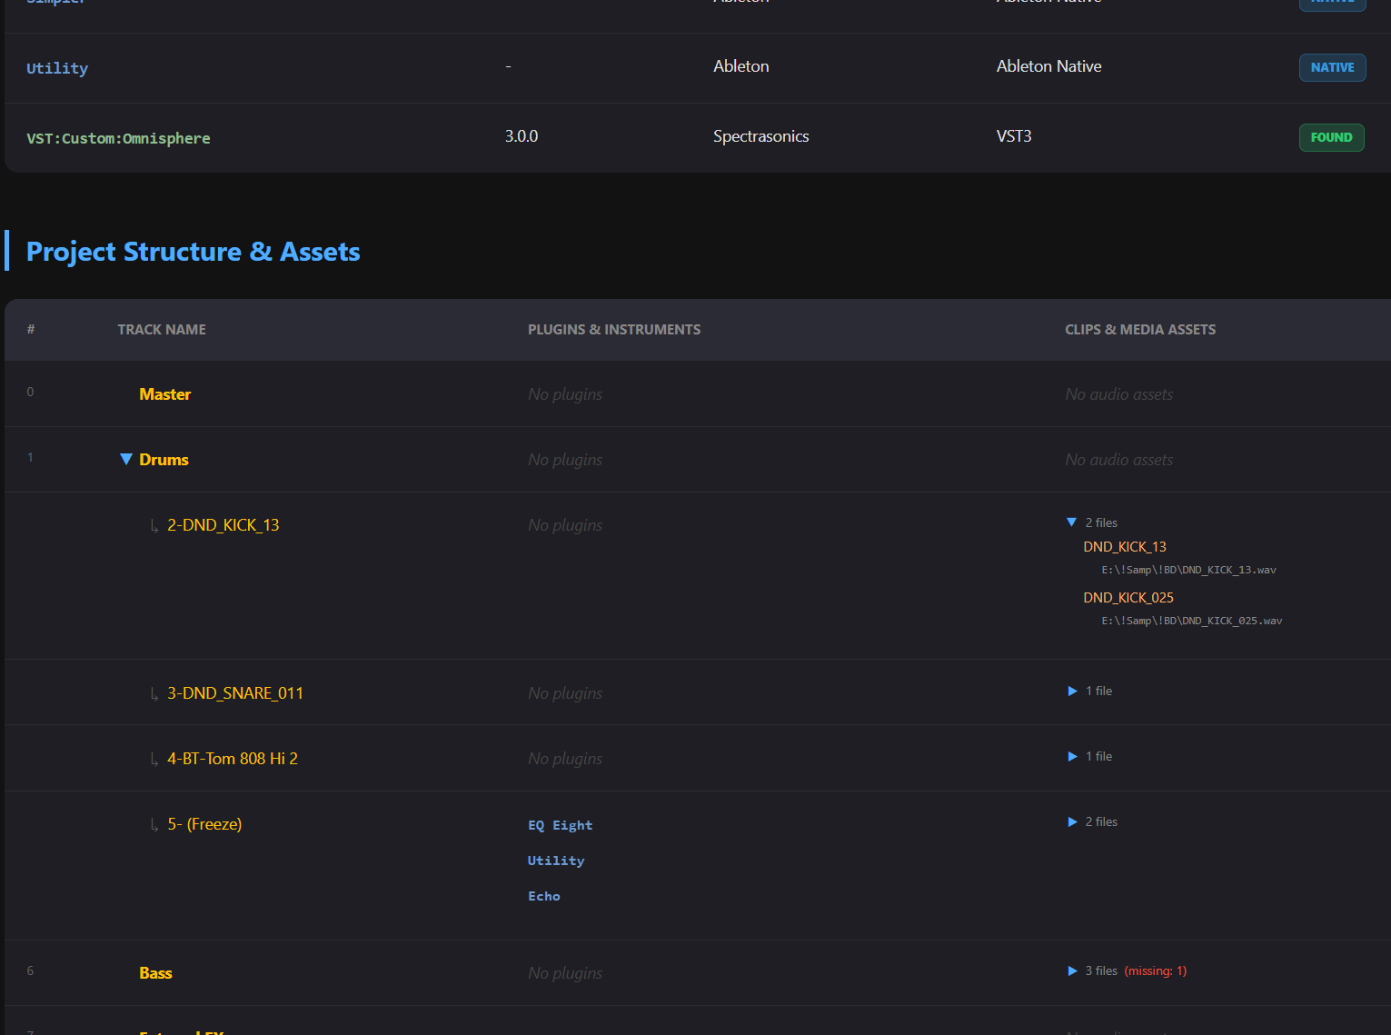Click the FOUND badge for Omnisphere
Image resolution: width=1391 pixels, height=1035 pixels.
pyautogui.click(x=1331, y=137)
